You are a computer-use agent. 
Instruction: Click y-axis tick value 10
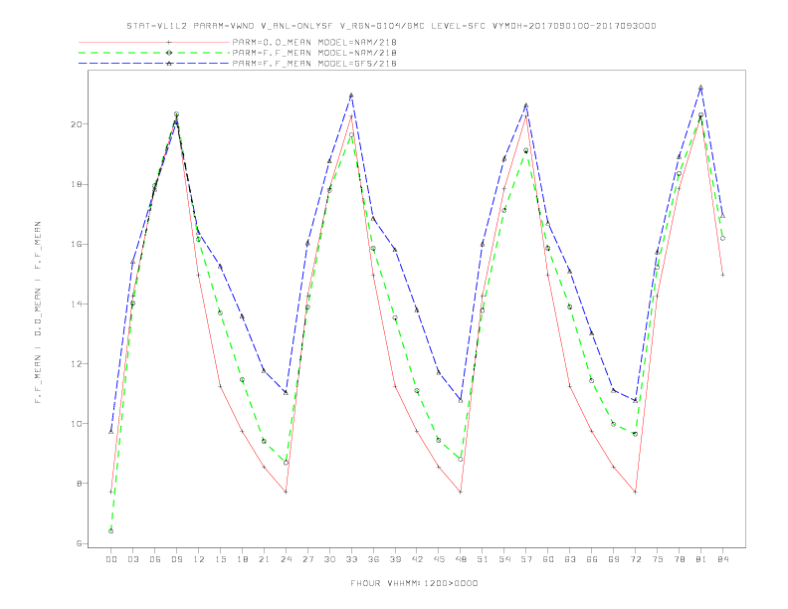(x=76, y=424)
